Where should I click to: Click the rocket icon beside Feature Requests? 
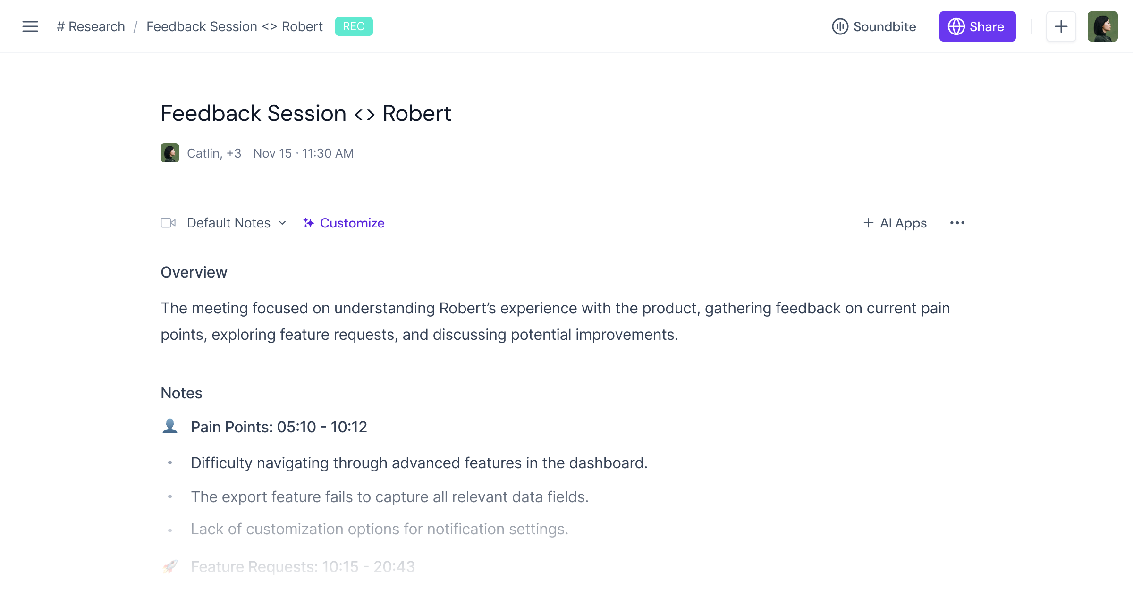pos(170,566)
